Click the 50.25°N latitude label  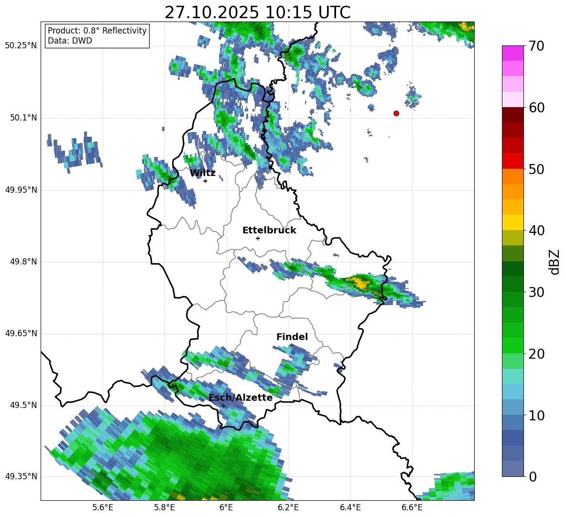point(21,46)
